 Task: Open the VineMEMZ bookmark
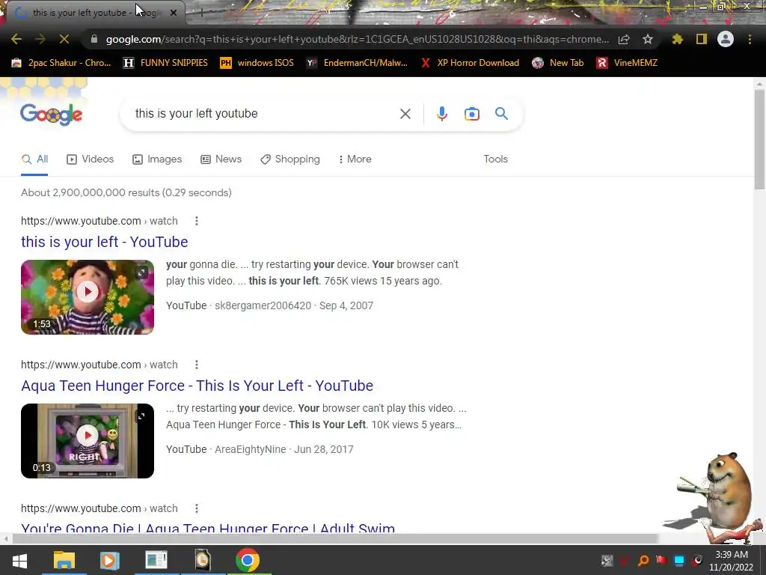627,63
